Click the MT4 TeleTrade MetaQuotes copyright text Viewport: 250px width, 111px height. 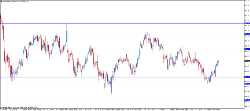pos(19,107)
